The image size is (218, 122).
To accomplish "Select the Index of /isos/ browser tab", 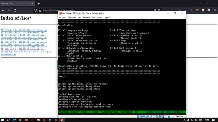I will pyautogui.click(x=17, y=4).
